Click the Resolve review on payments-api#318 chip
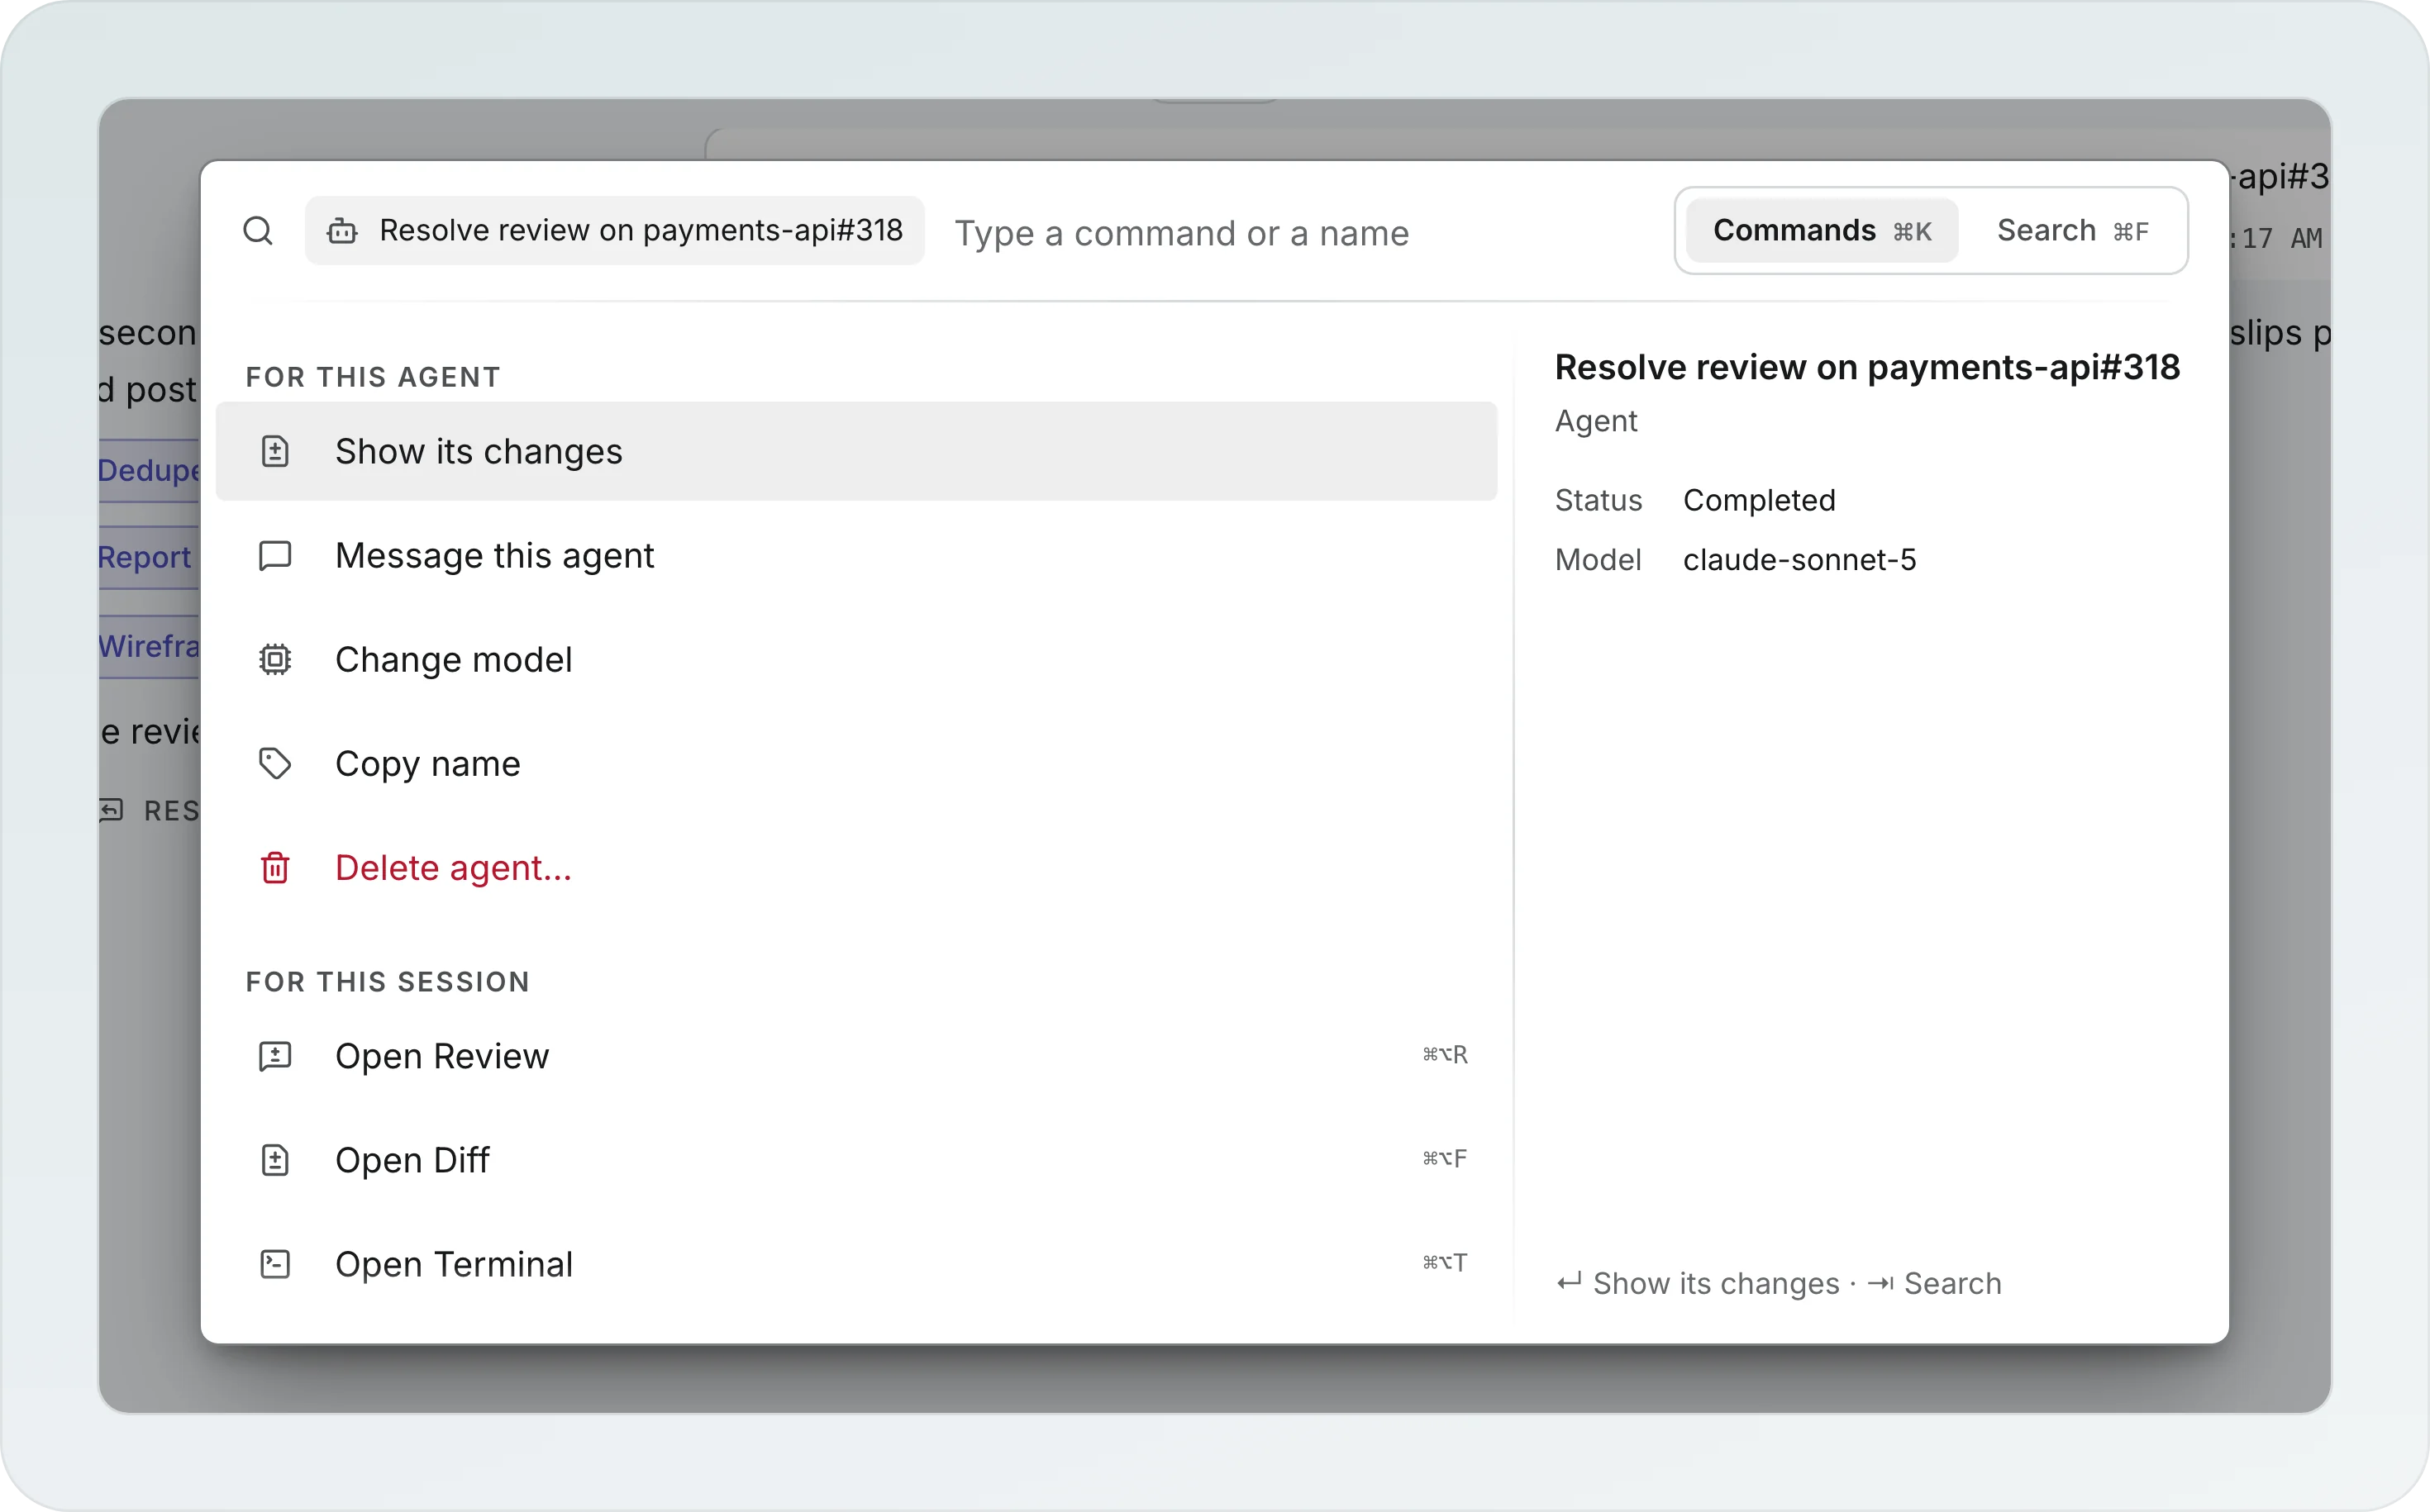The image size is (2430, 1512). [615, 231]
